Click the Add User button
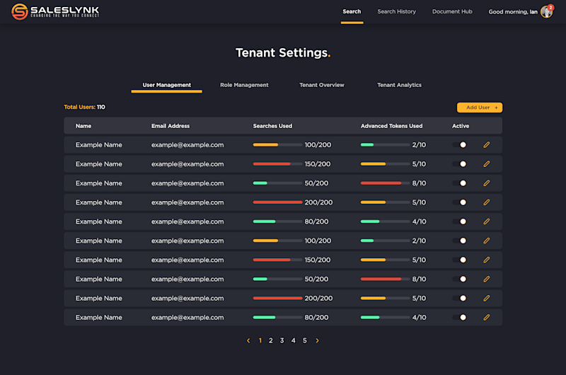This screenshot has width=566, height=375. (480, 108)
